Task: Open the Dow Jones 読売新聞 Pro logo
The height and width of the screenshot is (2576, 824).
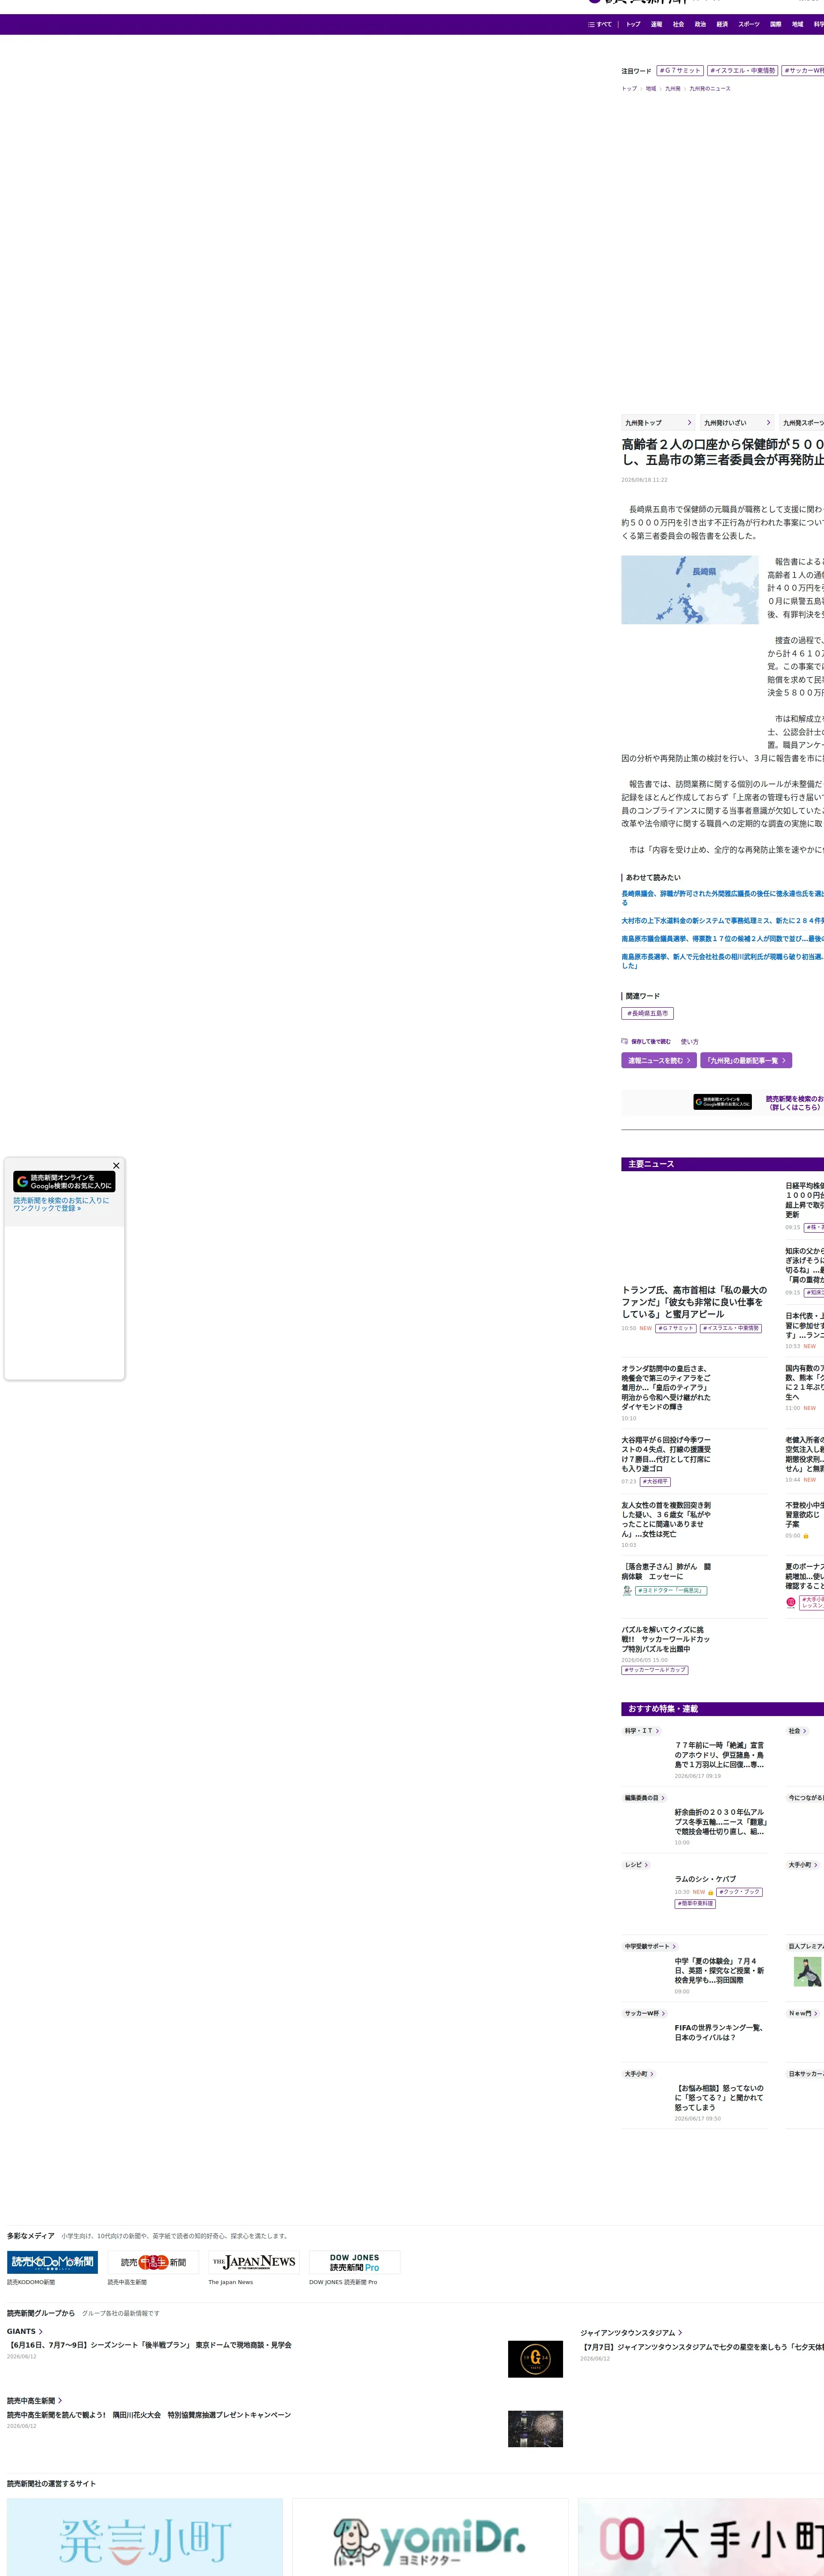Action: [x=355, y=2262]
